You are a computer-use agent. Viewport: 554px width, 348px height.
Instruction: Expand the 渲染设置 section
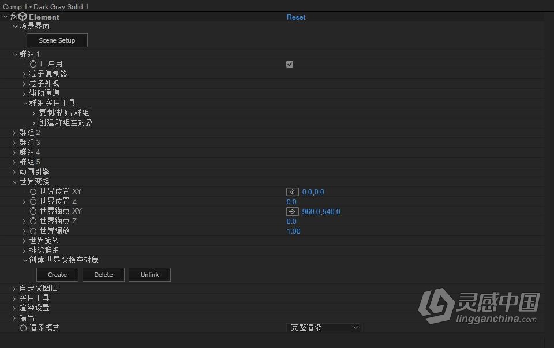point(14,308)
